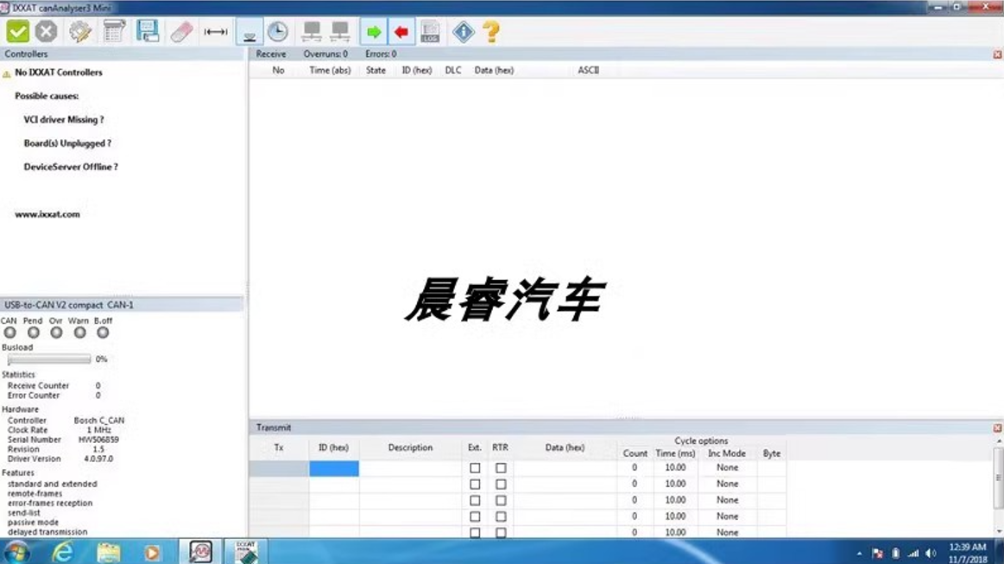Click the Warn status LED indicator
This screenshot has height=564, width=1004.
click(79, 333)
